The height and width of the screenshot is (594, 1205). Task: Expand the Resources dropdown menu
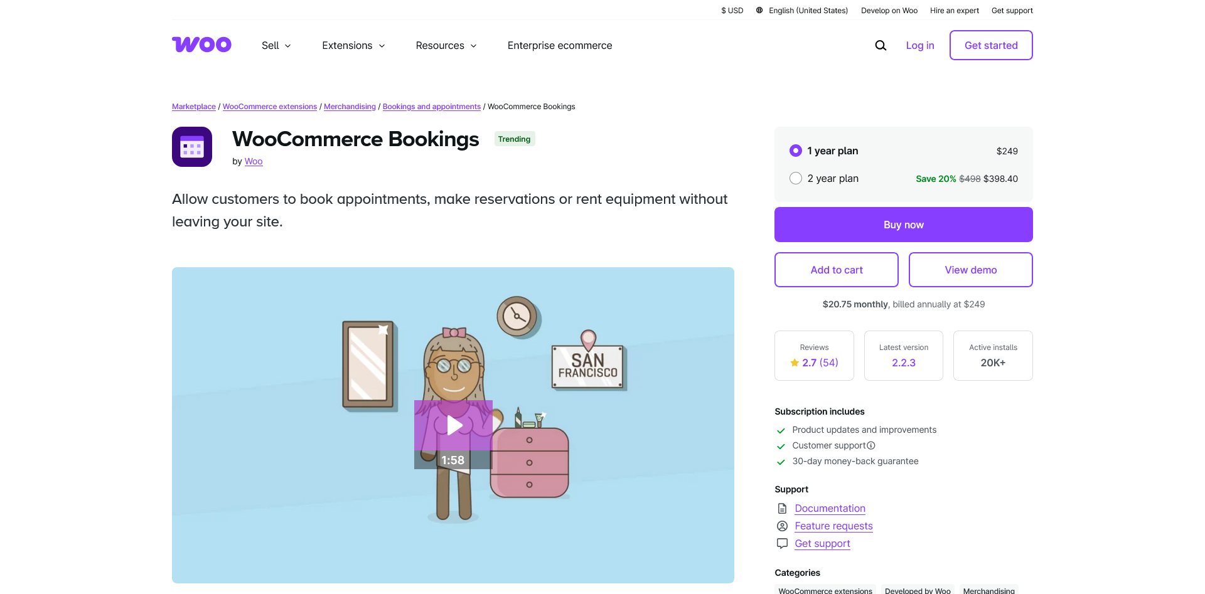[x=446, y=45]
